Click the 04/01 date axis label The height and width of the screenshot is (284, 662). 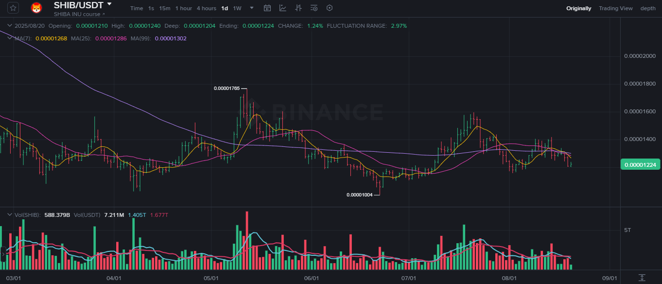pos(114,278)
